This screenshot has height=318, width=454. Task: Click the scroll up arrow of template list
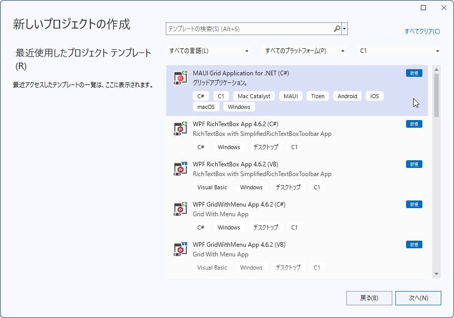(x=436, y=69)
